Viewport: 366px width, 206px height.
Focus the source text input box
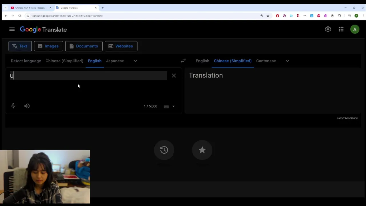coord(88,76)
